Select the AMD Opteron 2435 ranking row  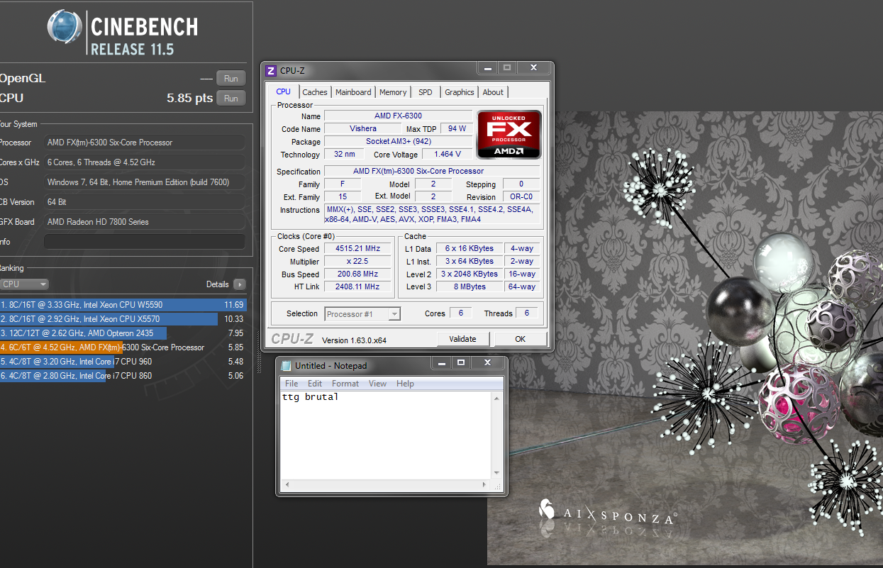123,333
